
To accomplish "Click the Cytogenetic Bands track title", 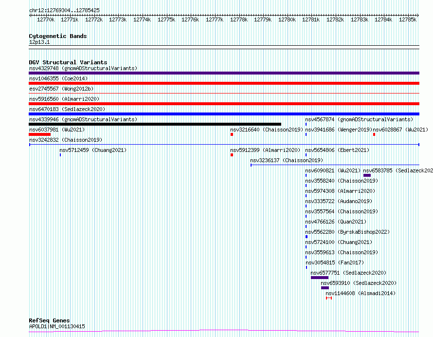I will pyautogui.click(x=58, y=36).
